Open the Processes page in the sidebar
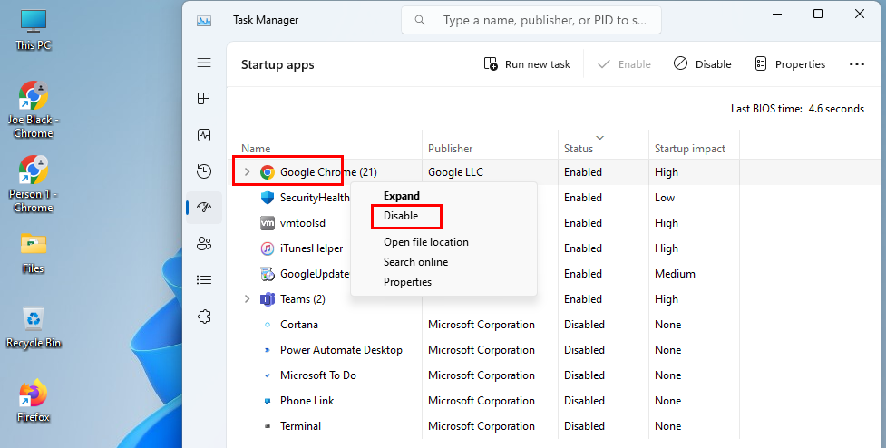 204,99
